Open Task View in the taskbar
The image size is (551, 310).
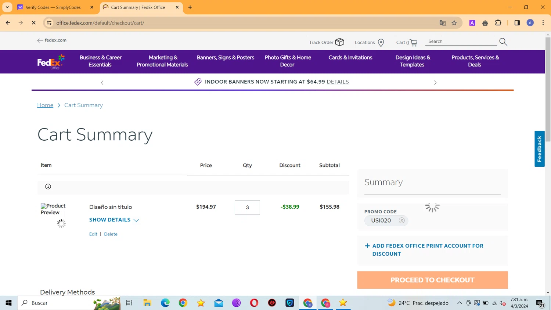point(129,303)
